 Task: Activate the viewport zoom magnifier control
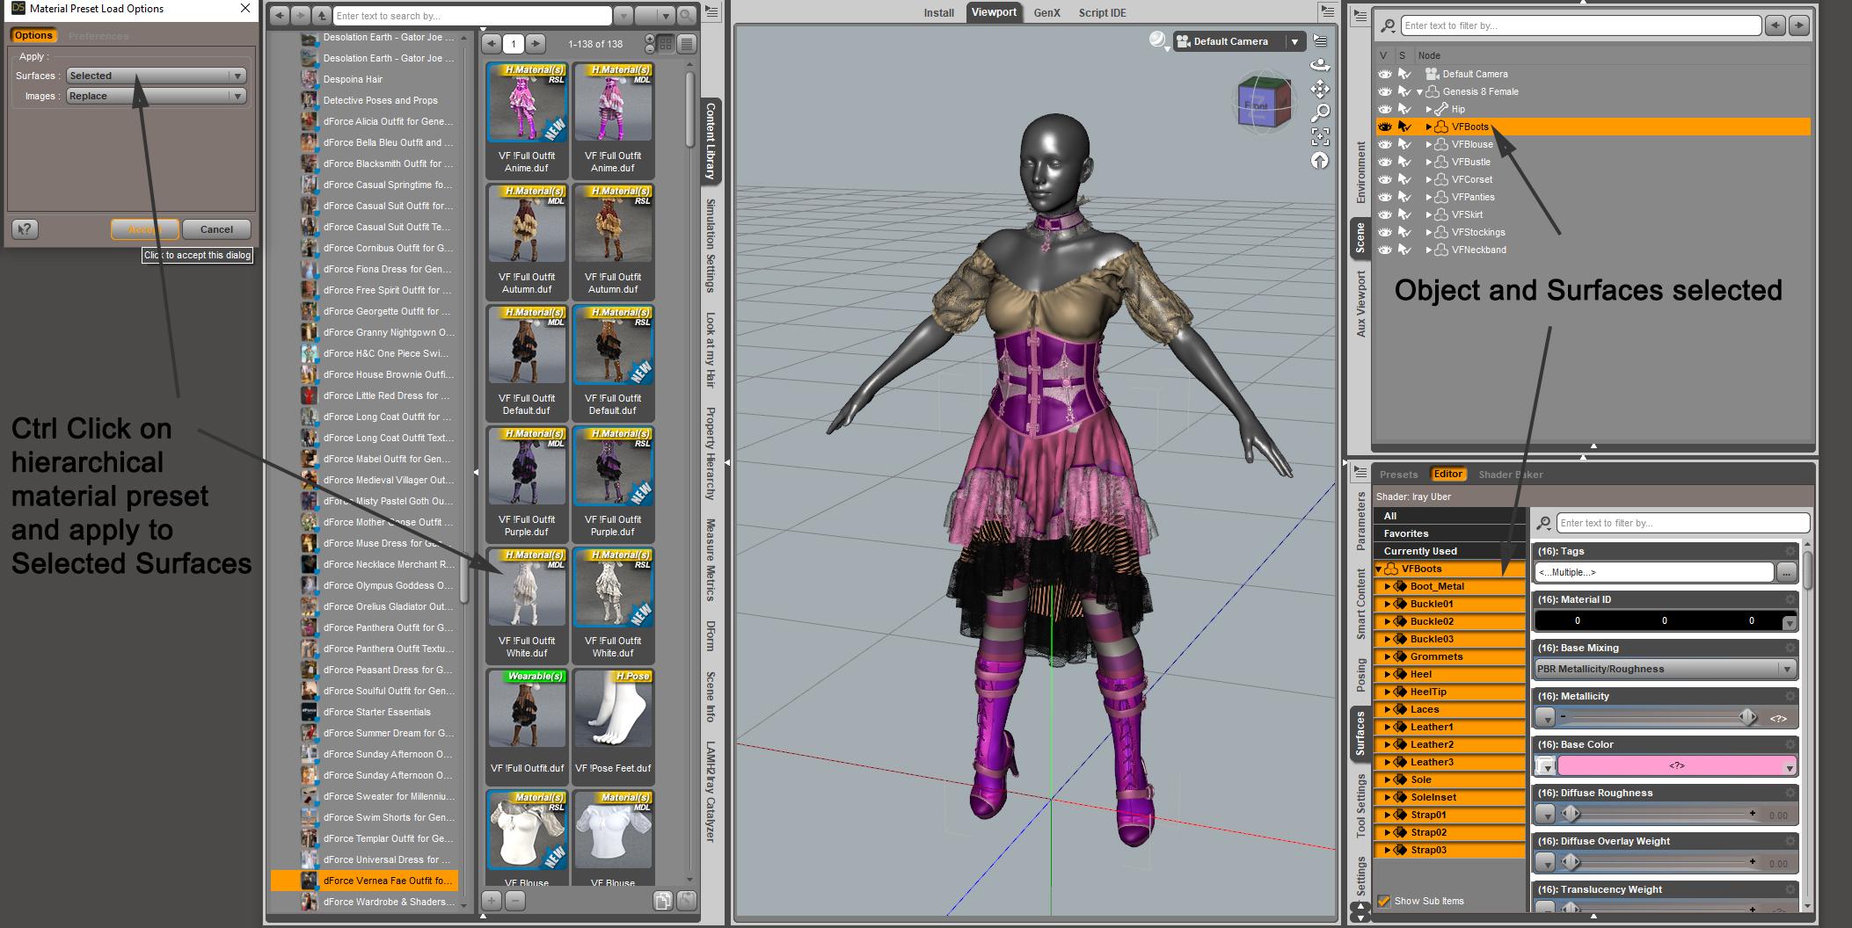pos(1320,112)
